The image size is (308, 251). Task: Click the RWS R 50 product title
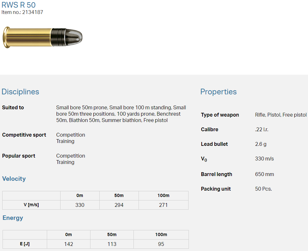point(18,5)
